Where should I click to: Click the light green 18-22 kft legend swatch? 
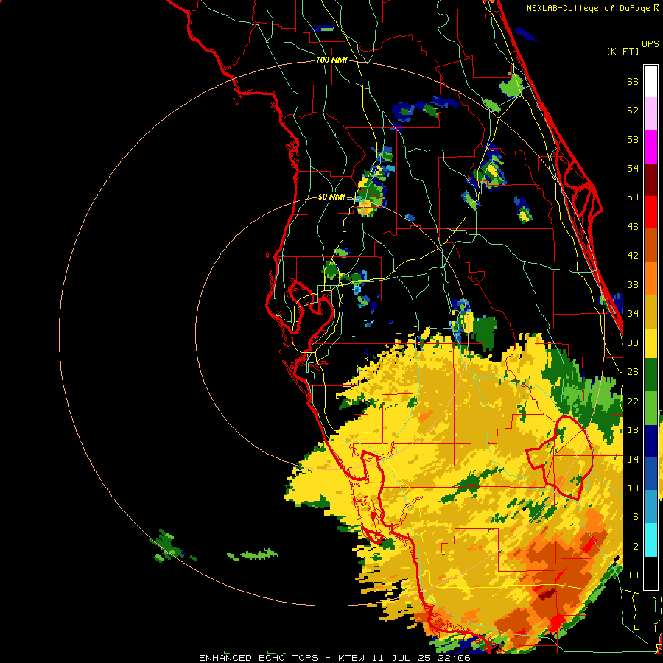coord(650,408)
